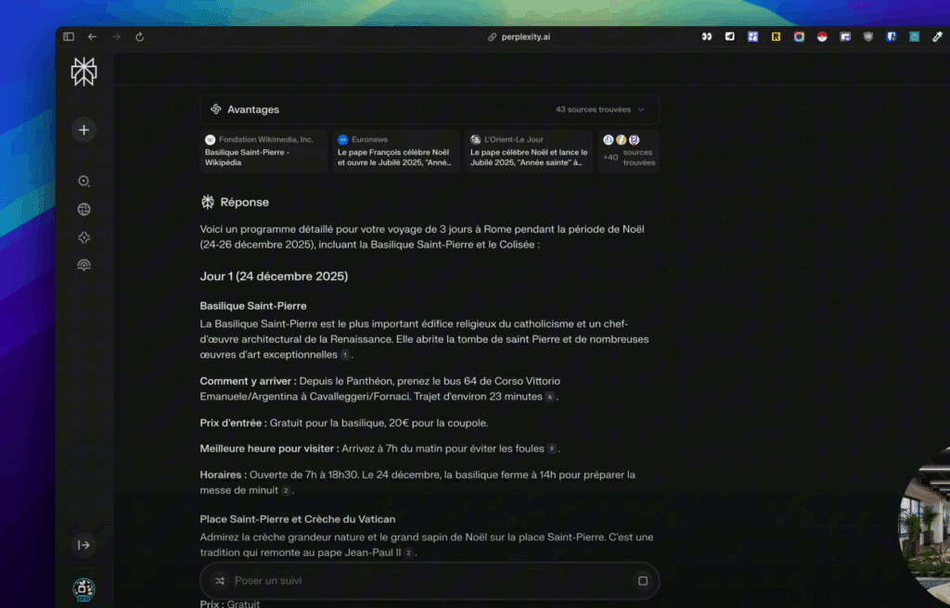Expand the Perplexity sidebar with the arrow button
Screen dimensions: 950x608
83,545
